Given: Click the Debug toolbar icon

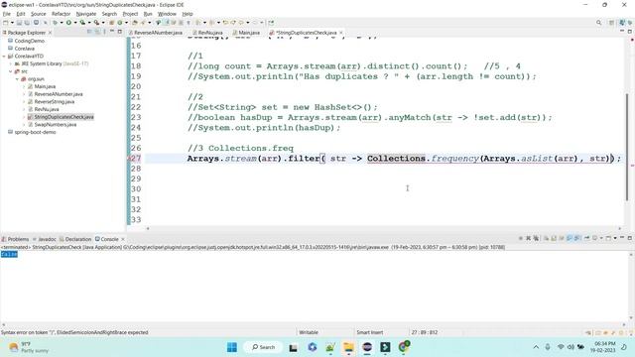Looking at the screenshot, I should click(55, 23).
